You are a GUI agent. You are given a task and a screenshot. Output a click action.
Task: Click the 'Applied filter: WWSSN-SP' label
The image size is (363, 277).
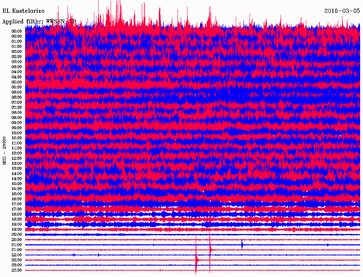39,22
